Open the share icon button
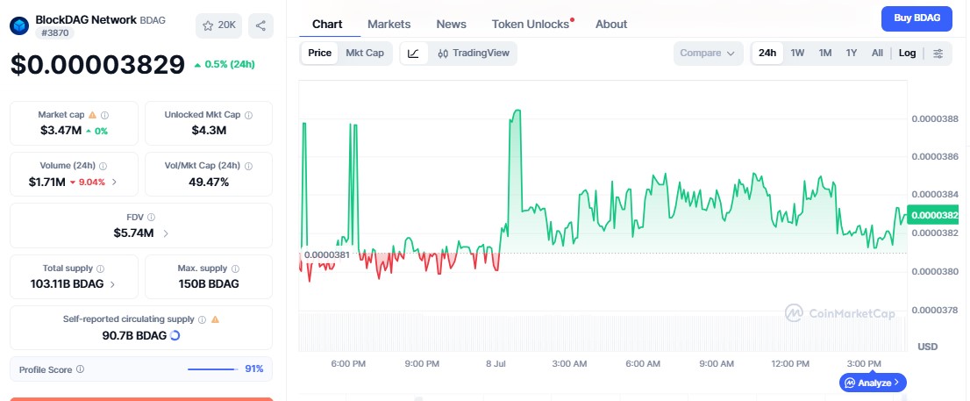This screenshot has height=401, width=970. point(260,25)
